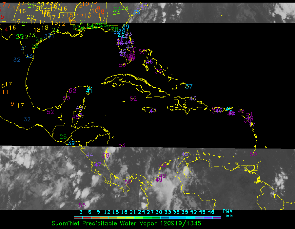This screenshot has width=295, height=229.
Task: Click the 43 reading over Jamaica
Action: click(153, 111)
